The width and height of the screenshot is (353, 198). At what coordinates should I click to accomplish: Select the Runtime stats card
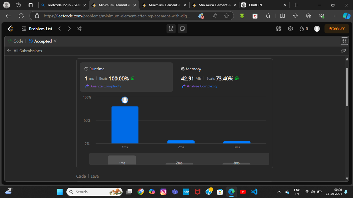126,77
